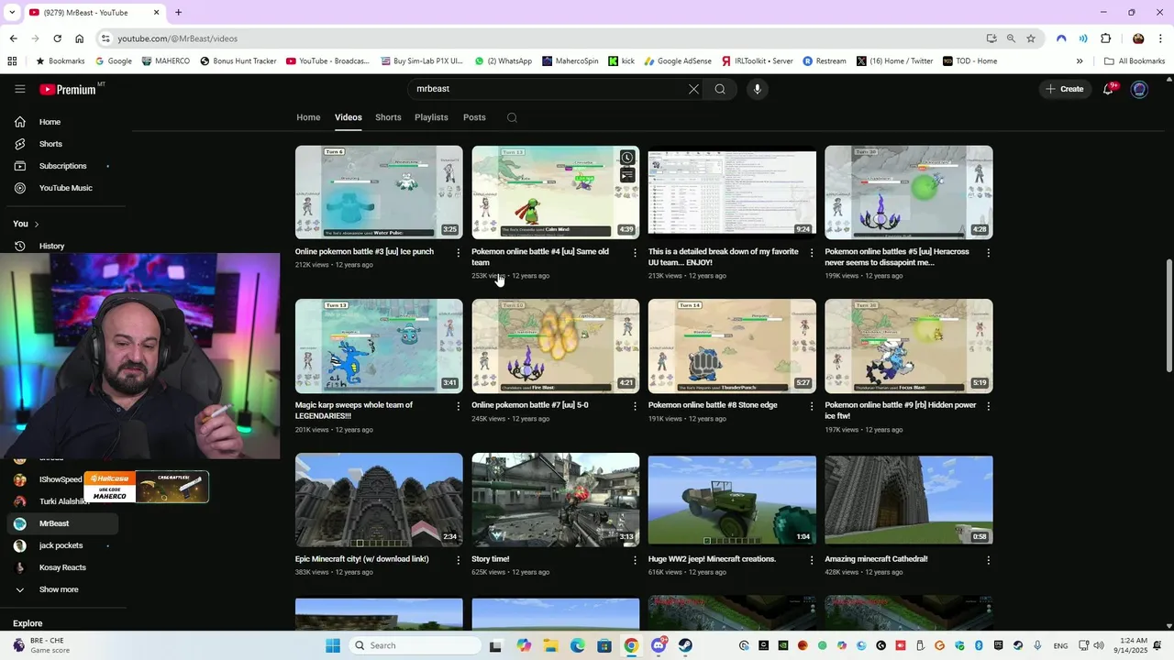The width and height of the screenshot is (1174, 660).
Task: Open Subscriptions in the sidebar
Action: (61, 166)
